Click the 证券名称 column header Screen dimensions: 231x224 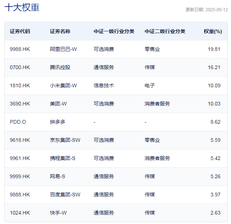pos(60,31)
